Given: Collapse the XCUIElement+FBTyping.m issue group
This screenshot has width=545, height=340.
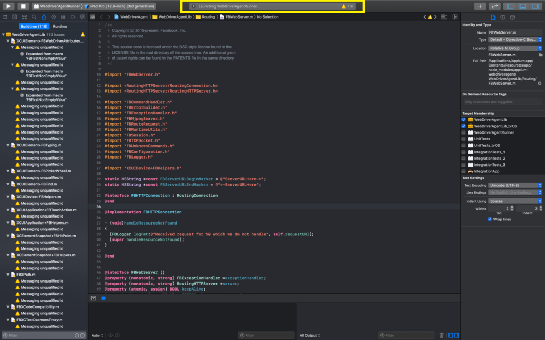Looking at the screenshot, I should (x=8, y=145).
